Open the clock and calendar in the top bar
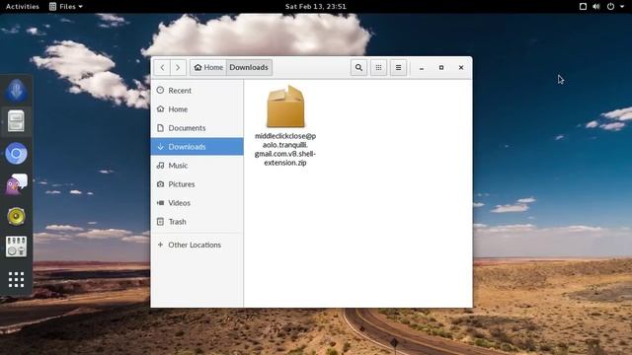Screen dimensions: 632x355 point(316,7)
